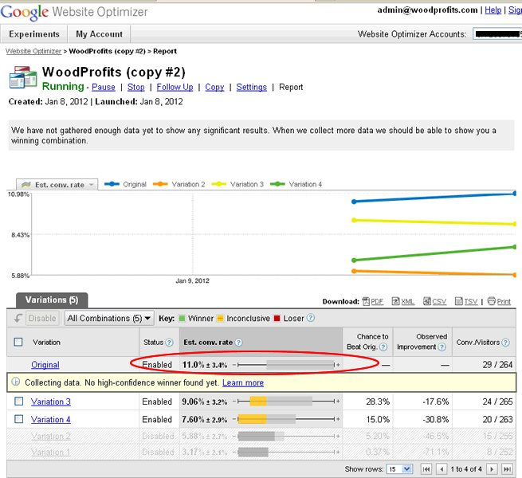Open help for Est. conv. rate column
The width and height of the screenshot is (522, 478).
tap(238, 343)
